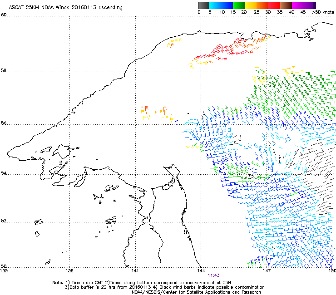Click the "35" label under the color bar
The height and width of the screenshot is (295, 336).
click(280, 12)
